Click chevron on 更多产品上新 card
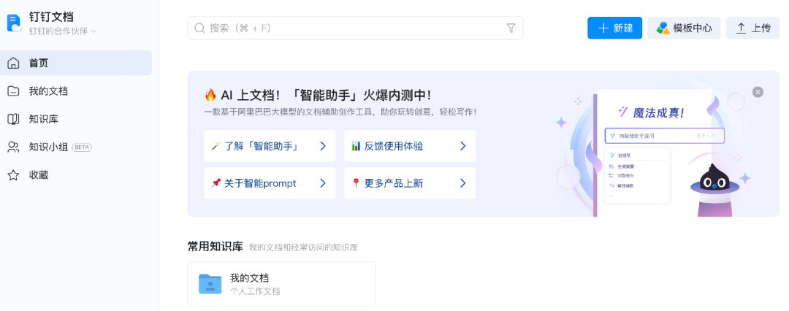The width and height of the screenshot is (789, 311). pyautogui.click(x=463, y=183)
